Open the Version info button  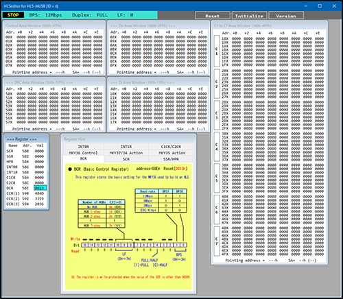point(286,16)
